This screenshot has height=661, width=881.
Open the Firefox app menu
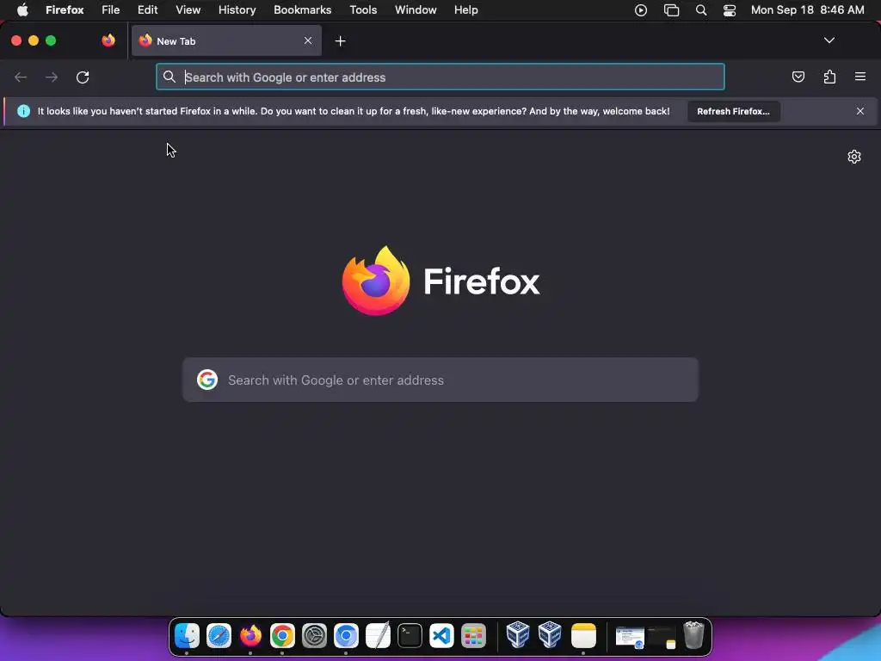(65, 10)
